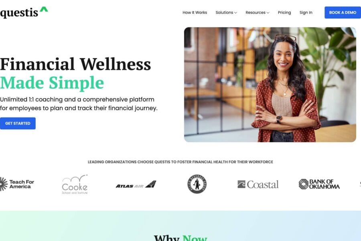Image resolution: width=361 pixels, height=241 pixels.
Task: Click the green caret in Questis logo
Action: point(44,9)
